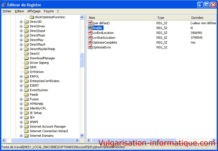Click the DirectInput folder icon
Image resolution: width=218 pixels, height=151 pixels.
pyautogui.click(x=26, y=31)
